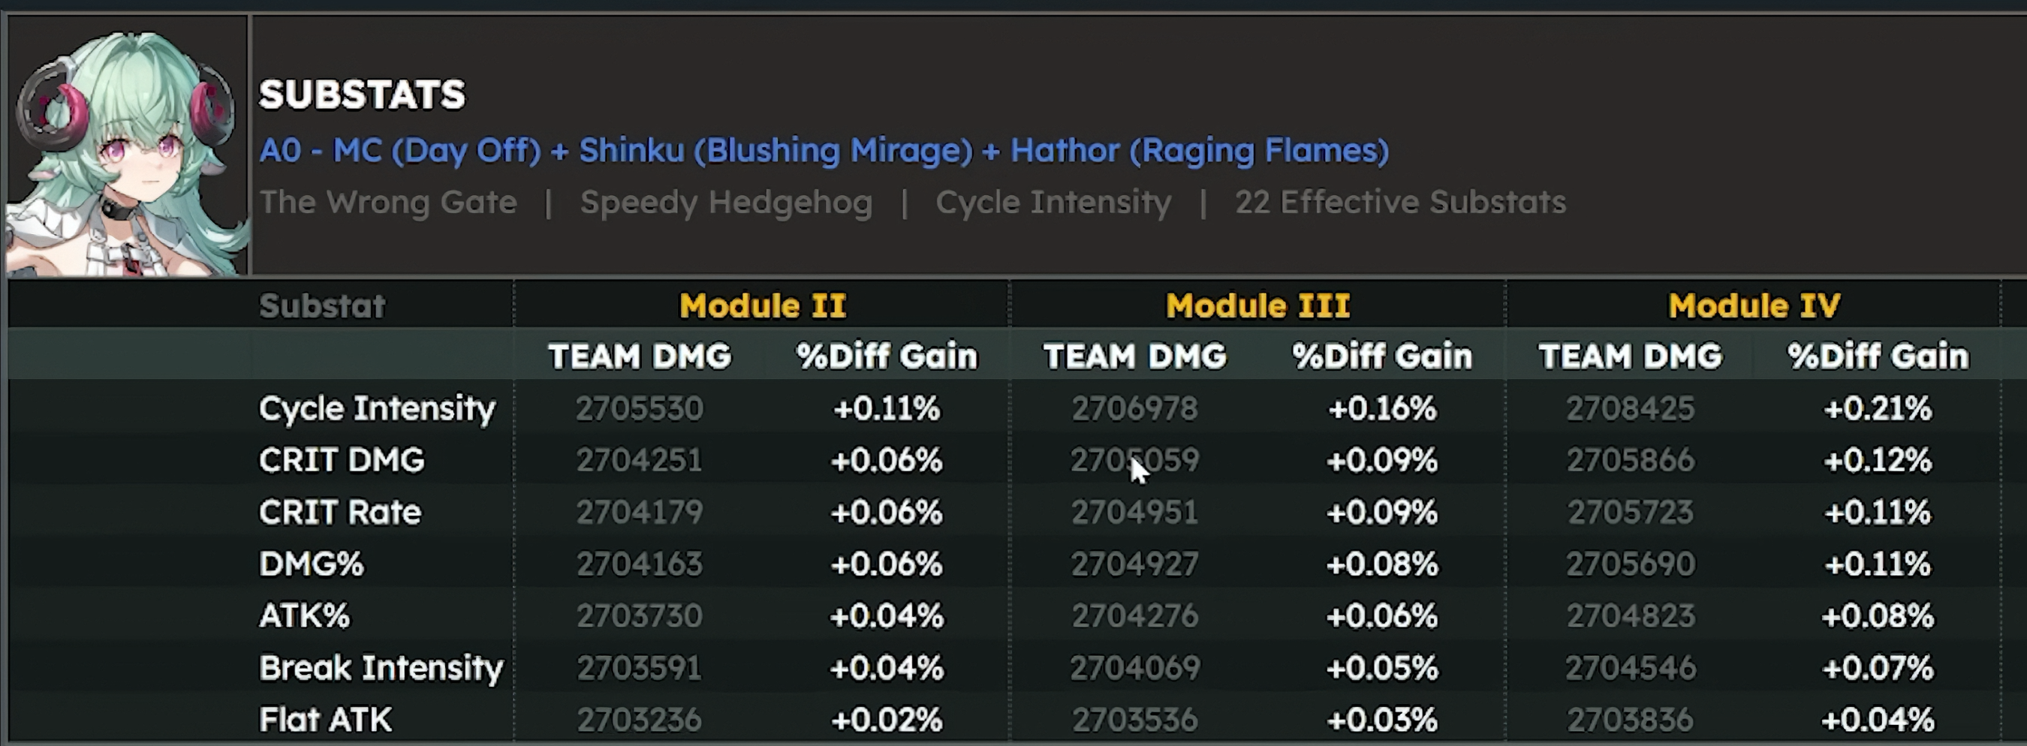Click Module II TEAM DMG subheader
The height and width of the screenshot is (746, 2027).
pyautogui.click(x=640, y=356)
